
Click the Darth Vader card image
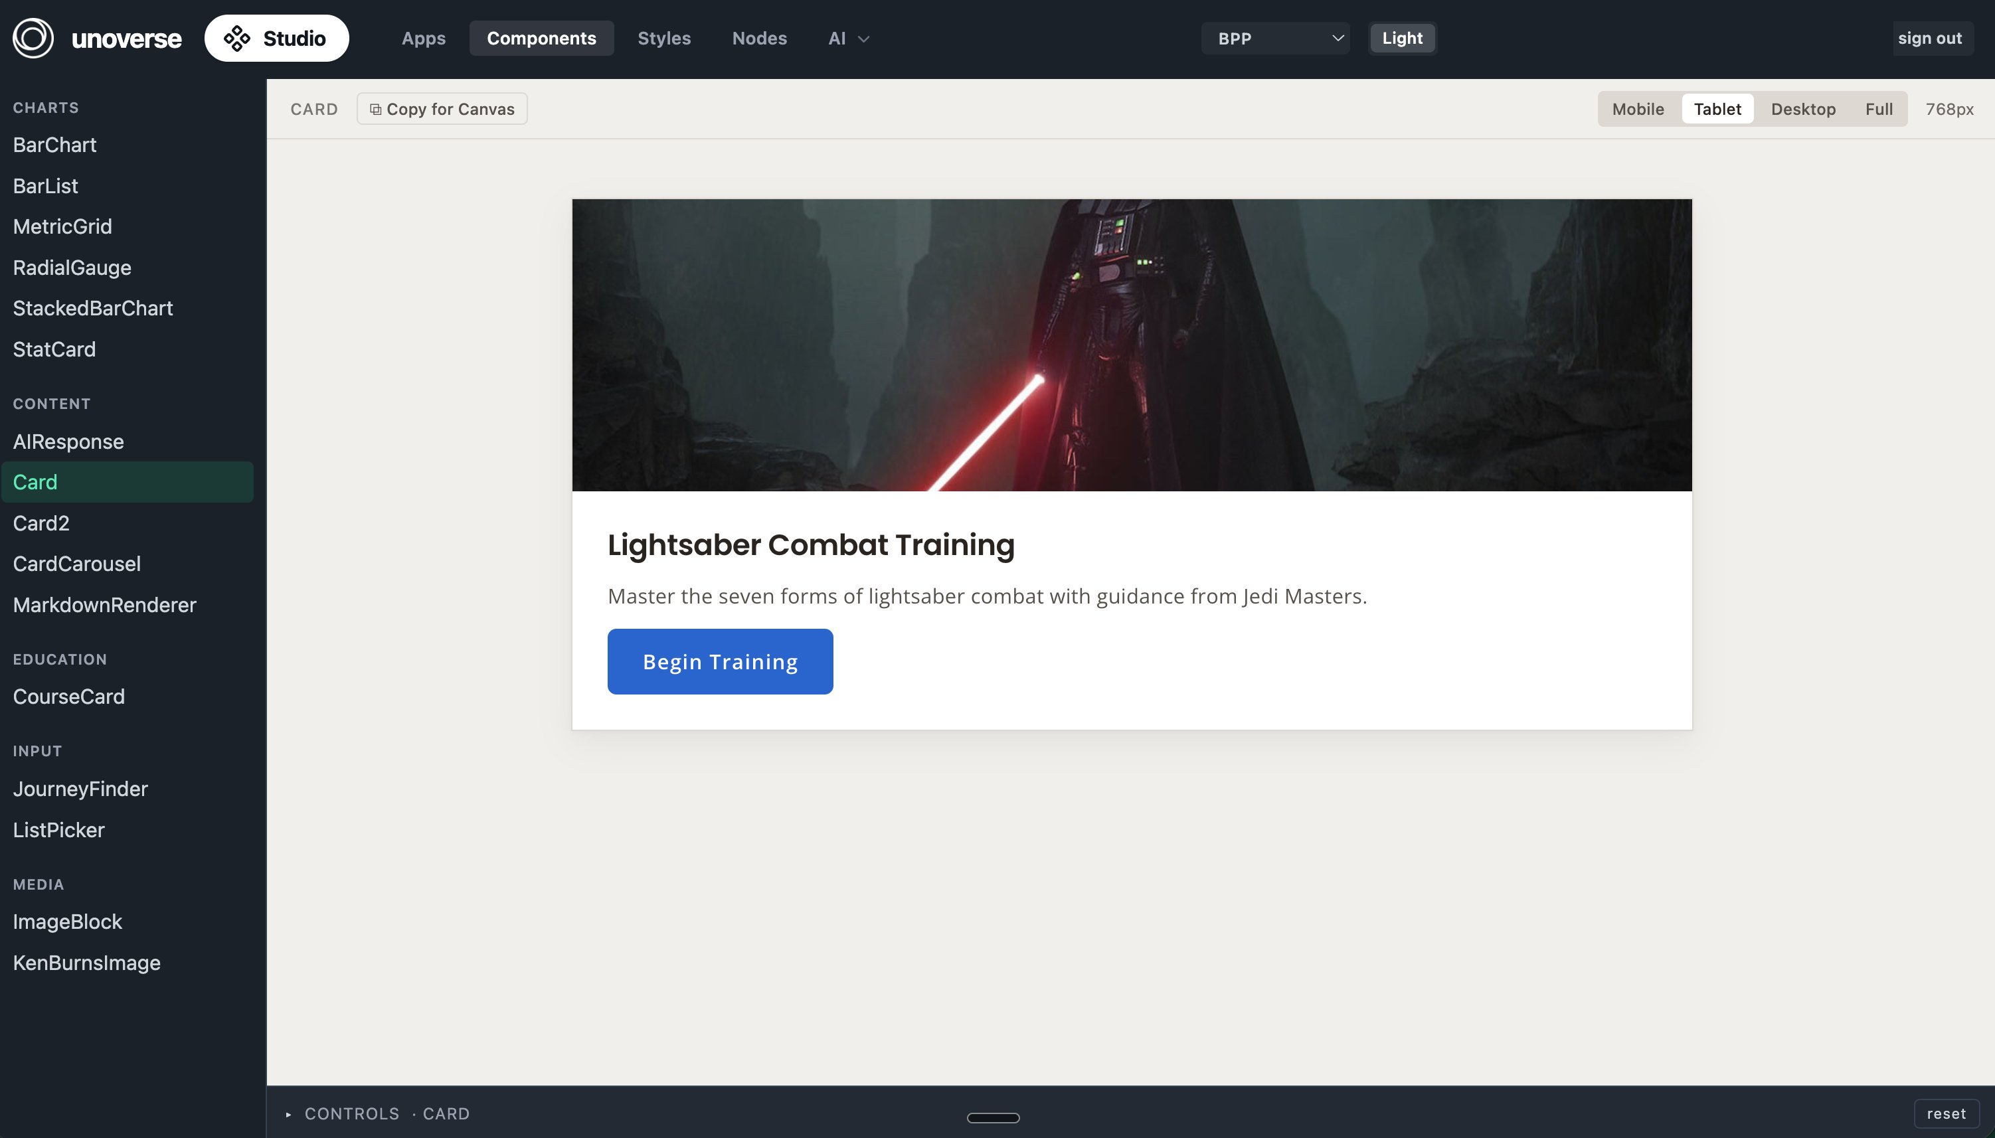[x=1132, y=345]
